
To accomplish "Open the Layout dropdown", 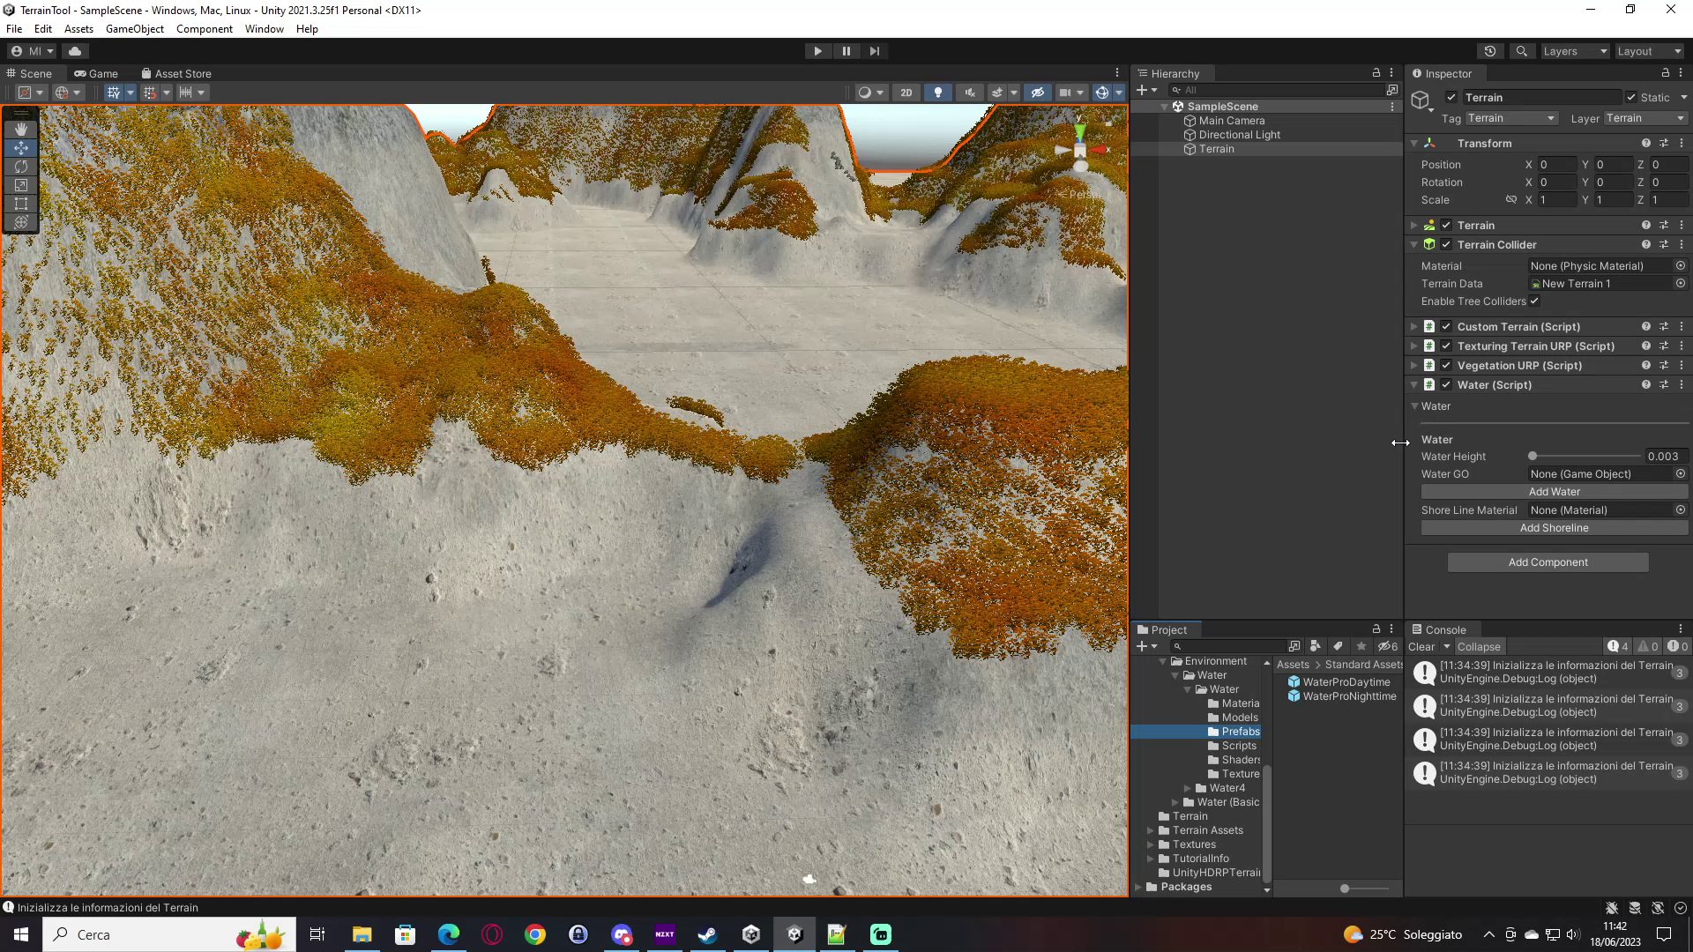I will tap(1649, 51).
